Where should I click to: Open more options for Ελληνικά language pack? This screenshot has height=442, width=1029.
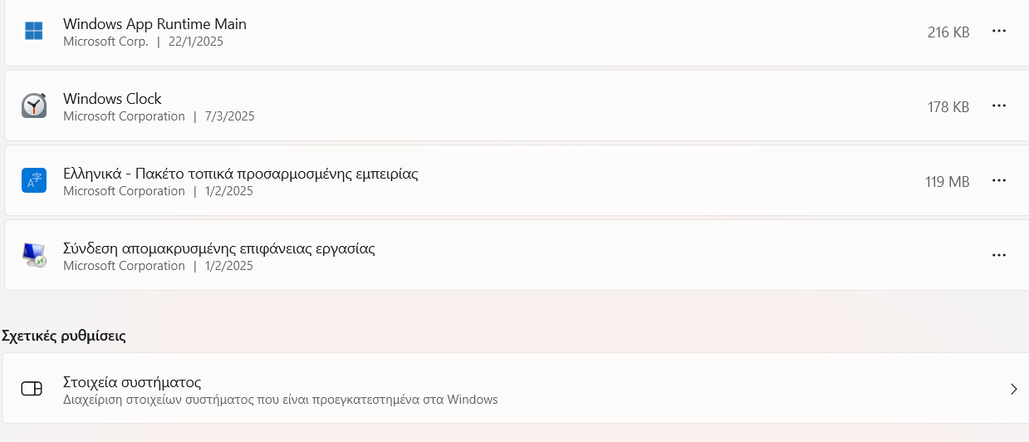point(999,181)
